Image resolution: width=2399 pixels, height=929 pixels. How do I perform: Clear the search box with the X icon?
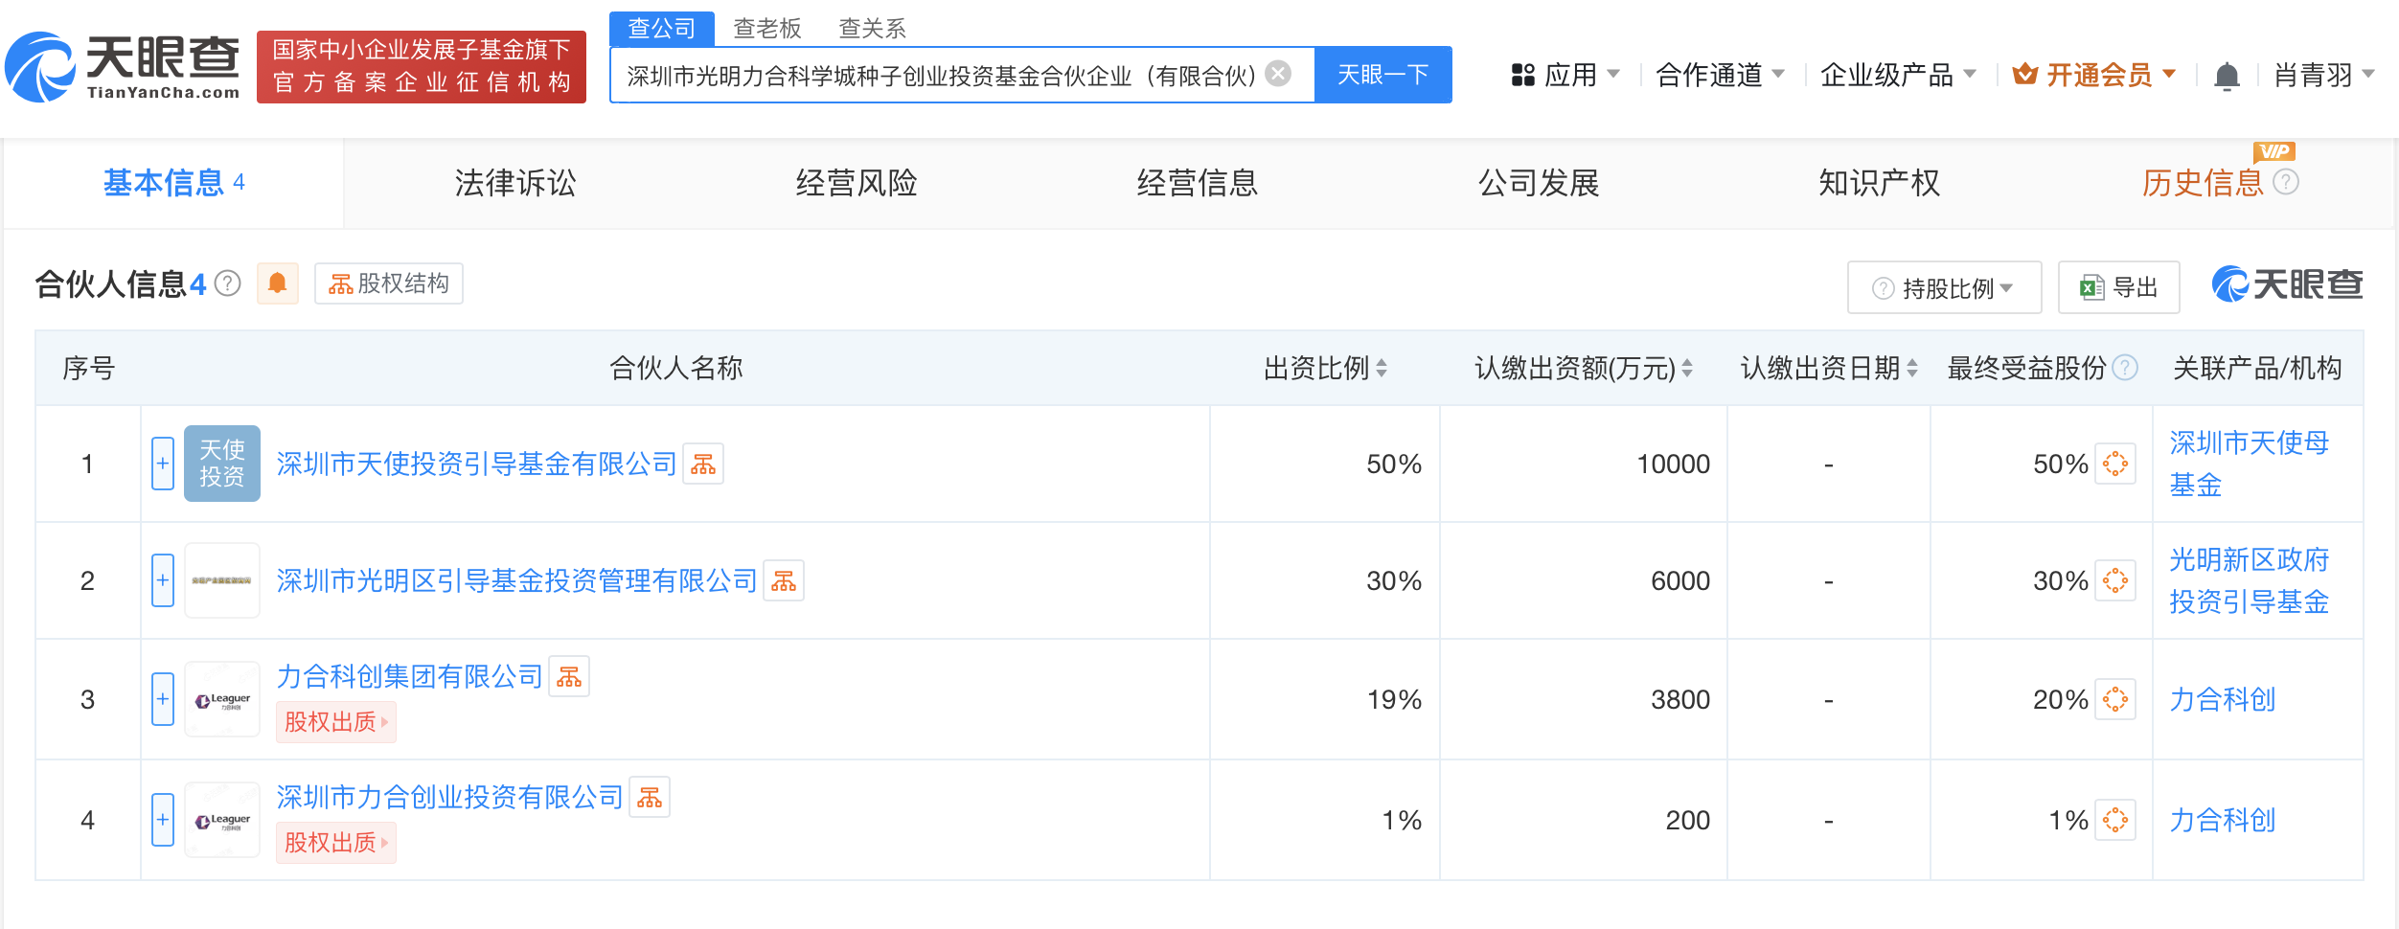pyautogui.click(x=1278, y=74)
